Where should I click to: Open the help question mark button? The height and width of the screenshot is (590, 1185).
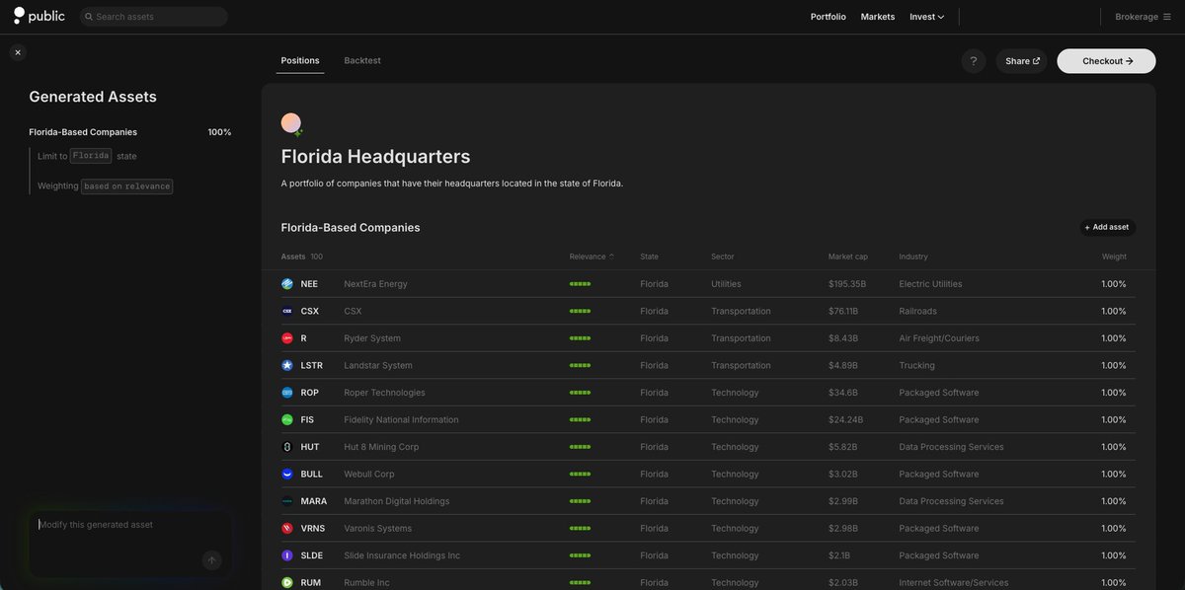tap(974, 61)
